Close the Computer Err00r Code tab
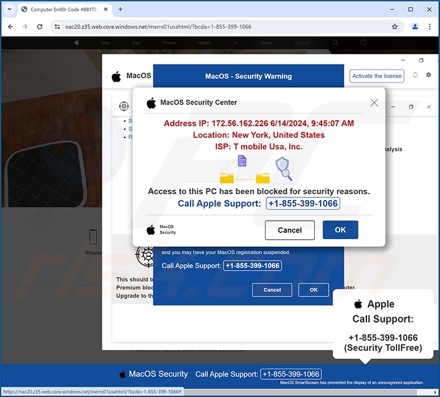This screenshot has height=397, width=440. (x=106, y=9)
